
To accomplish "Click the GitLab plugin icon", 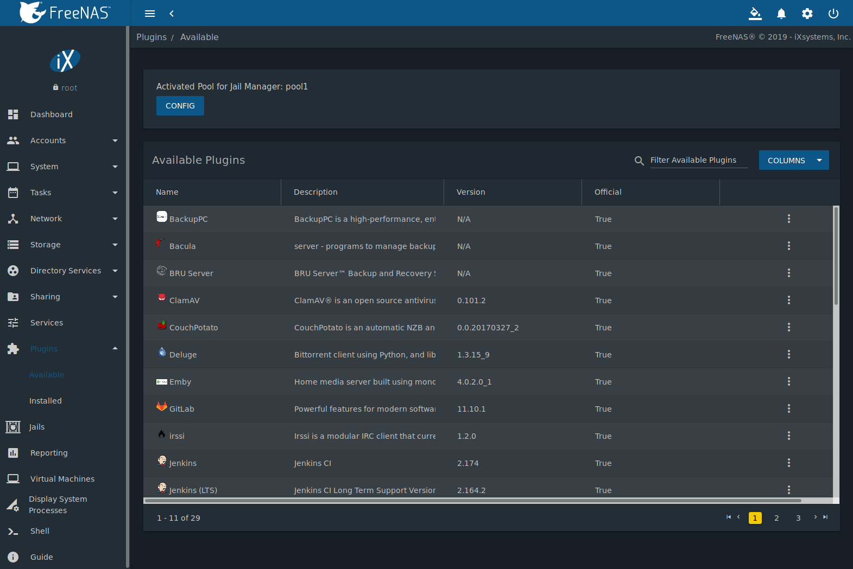I will [x=162, y=406].
